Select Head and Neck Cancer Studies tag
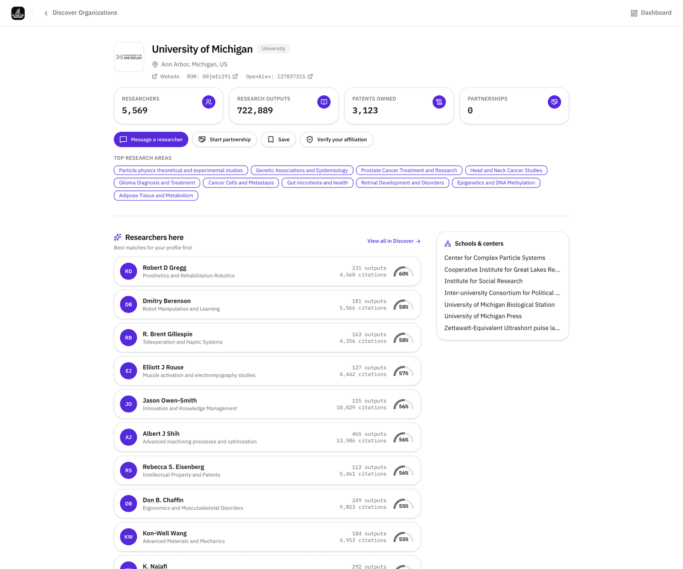This screenshot has width=683, height=569. [x=506, y=170]
